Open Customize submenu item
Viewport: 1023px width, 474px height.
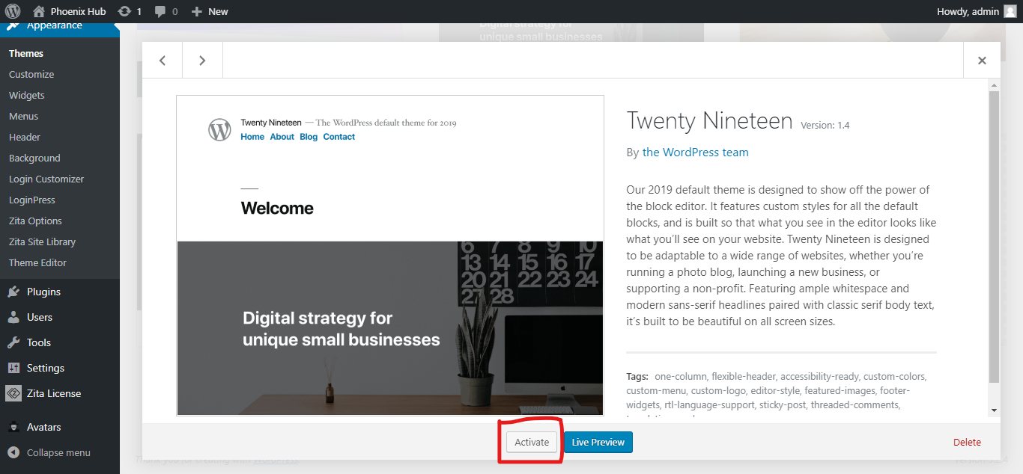(31, 74)
